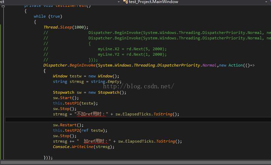Click the "true" keyword in the while condition
The height and width of the screenshot is (165, 271).
[x=55, y=16]
